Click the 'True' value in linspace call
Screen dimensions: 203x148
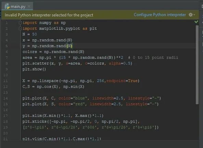click(x=133, y=81)
